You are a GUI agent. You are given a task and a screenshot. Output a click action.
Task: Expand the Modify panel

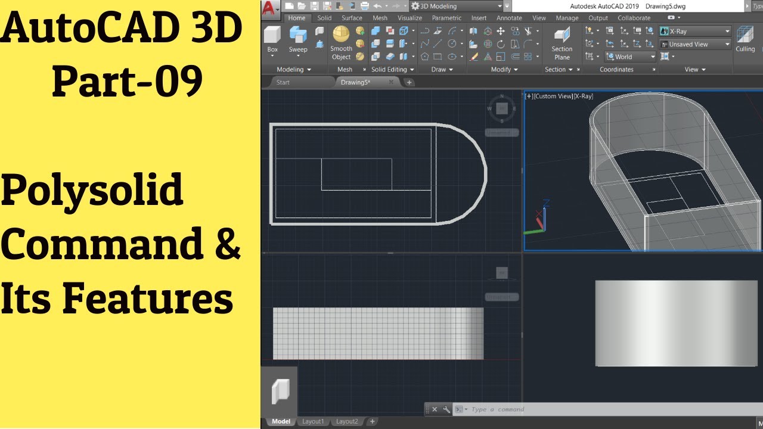(x=504, y=70)
